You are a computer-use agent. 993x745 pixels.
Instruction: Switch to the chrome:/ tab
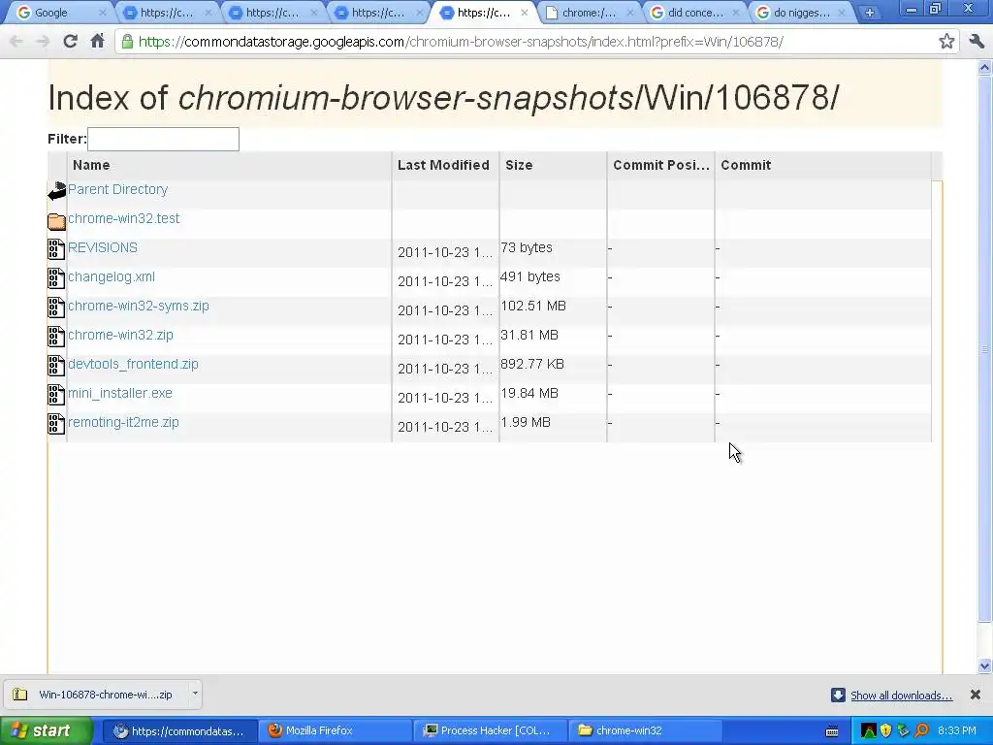coord(589,13)
